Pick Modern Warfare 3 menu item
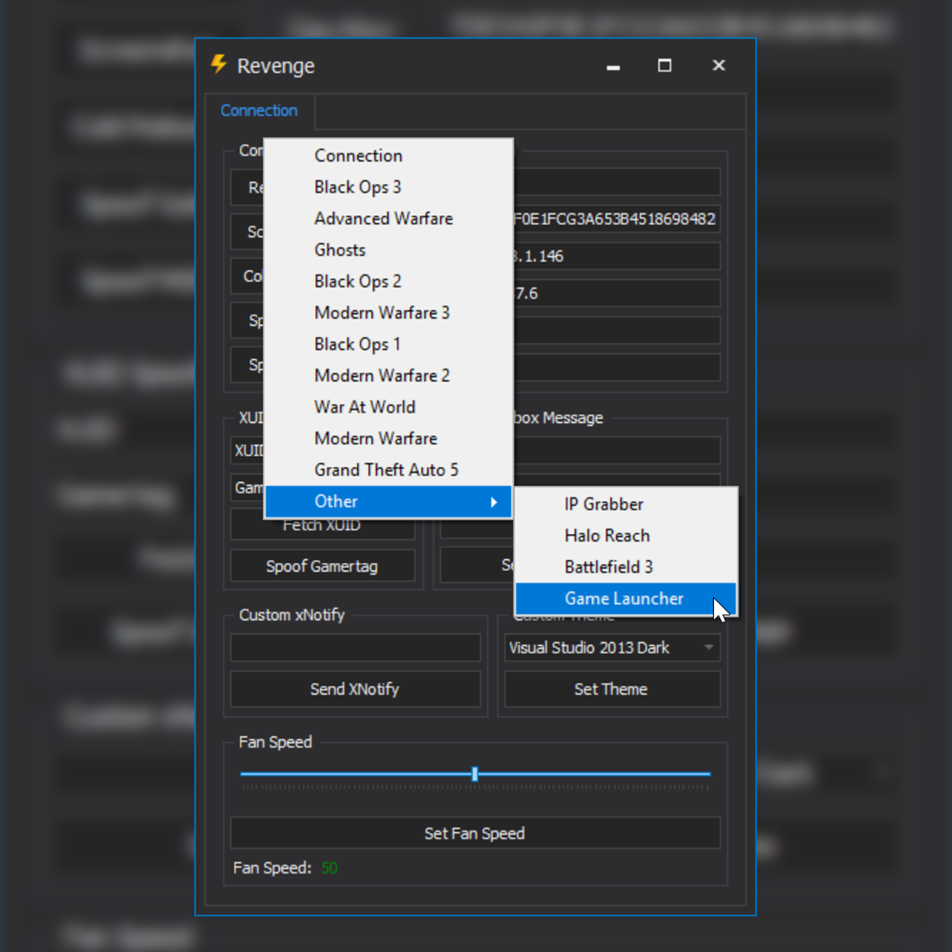 pyautogui.click(x=382, y=313)
